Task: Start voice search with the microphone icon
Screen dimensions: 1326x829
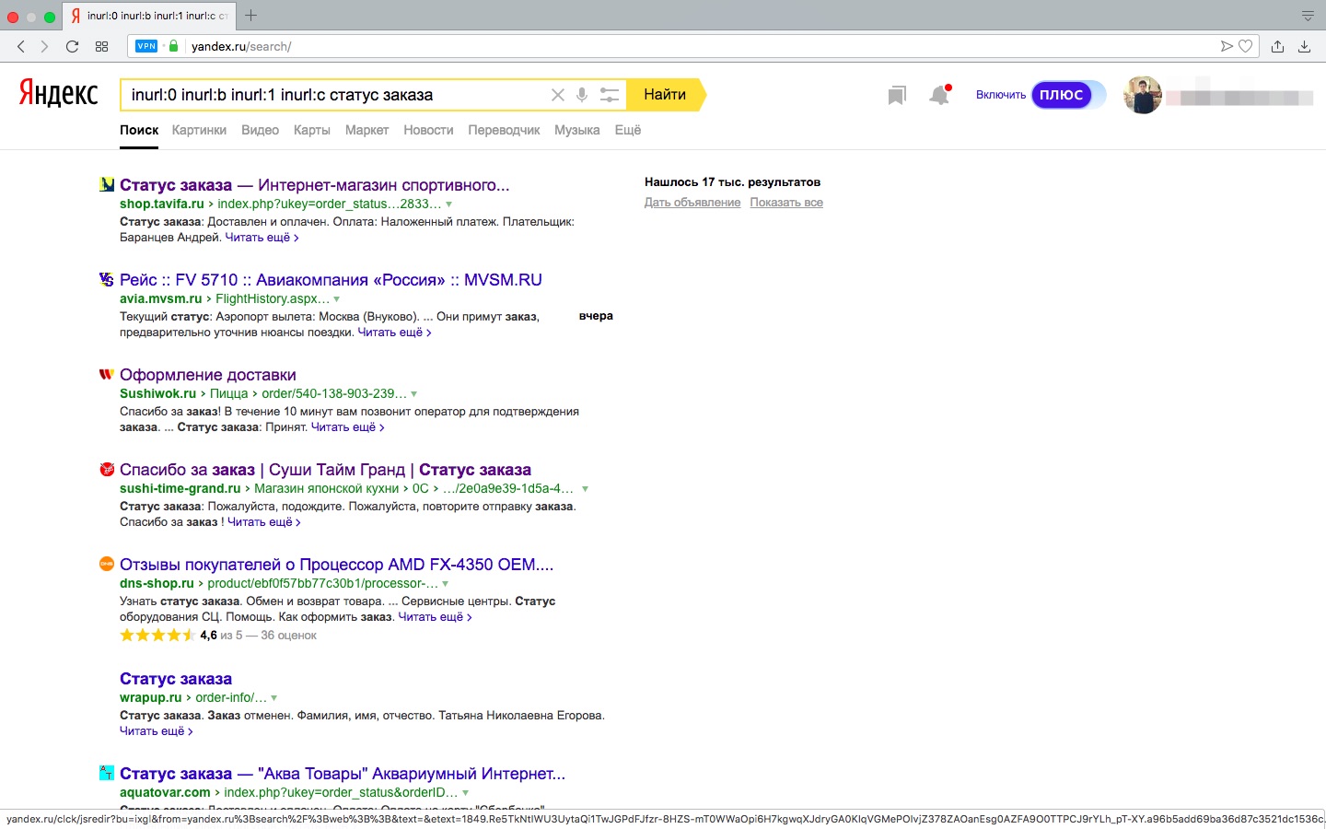Action: click(582, 95)
